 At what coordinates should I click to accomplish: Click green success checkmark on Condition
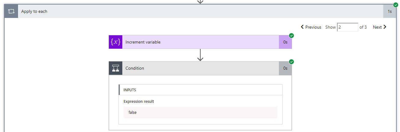291,62
